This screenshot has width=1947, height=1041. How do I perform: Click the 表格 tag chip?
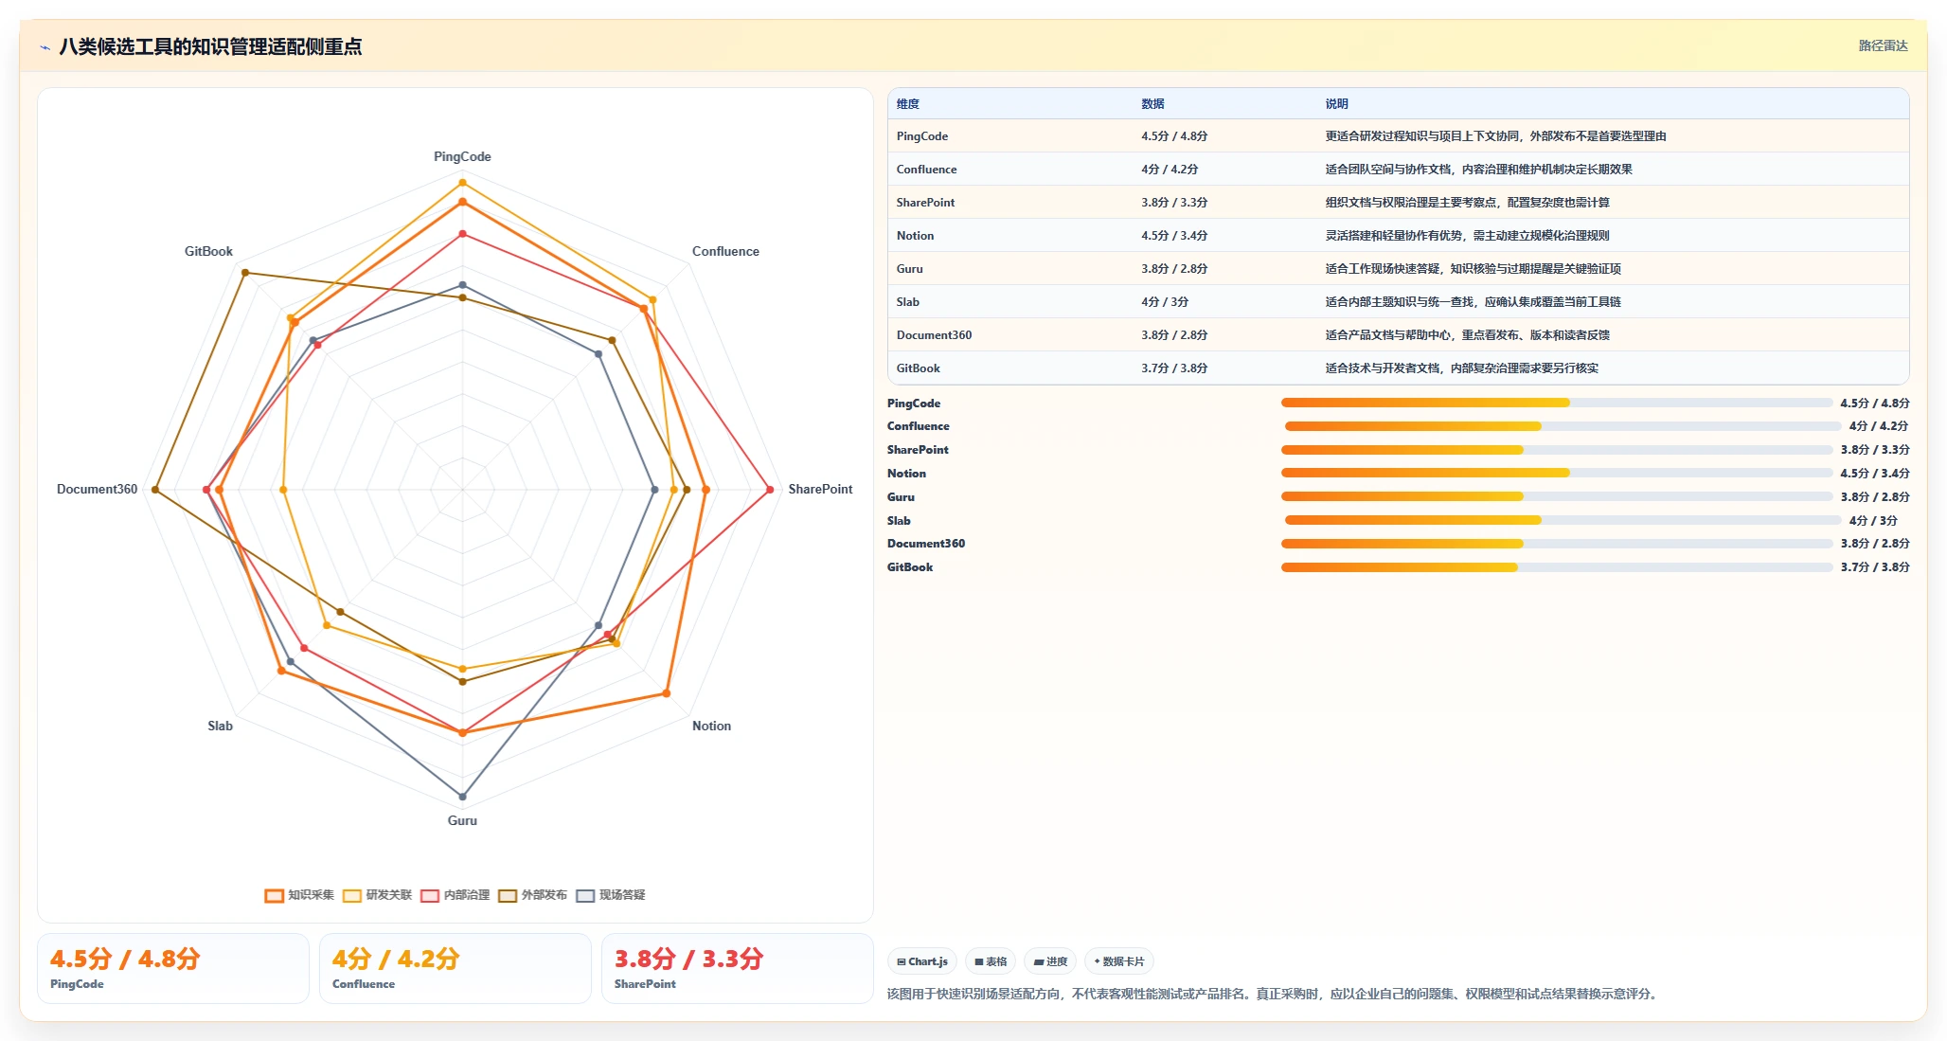click(x=991, y=961)
